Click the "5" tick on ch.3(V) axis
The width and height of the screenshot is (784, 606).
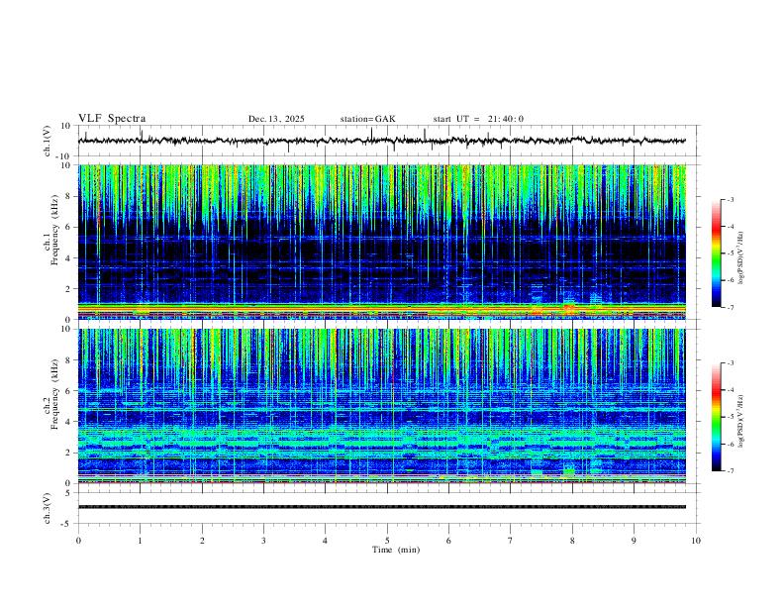(x=69, y=492)
